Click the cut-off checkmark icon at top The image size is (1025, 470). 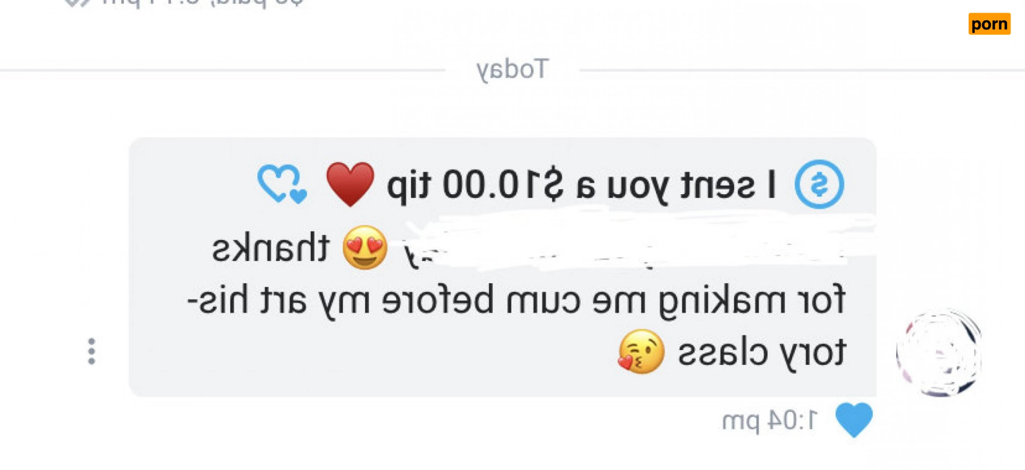click(x=77, y=3)
